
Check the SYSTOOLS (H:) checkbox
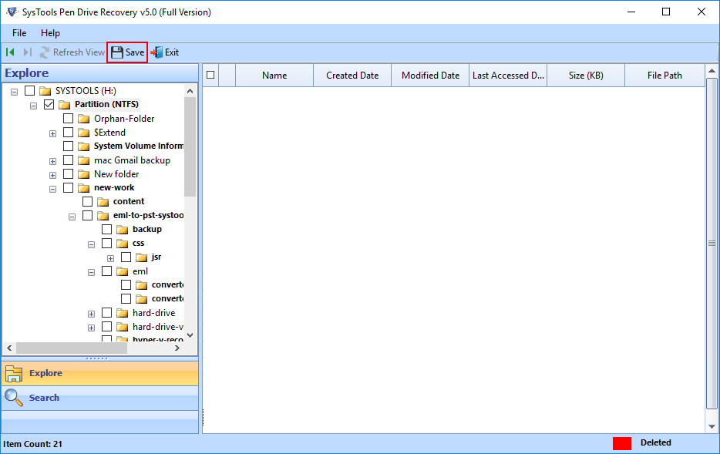pos(29,90)
